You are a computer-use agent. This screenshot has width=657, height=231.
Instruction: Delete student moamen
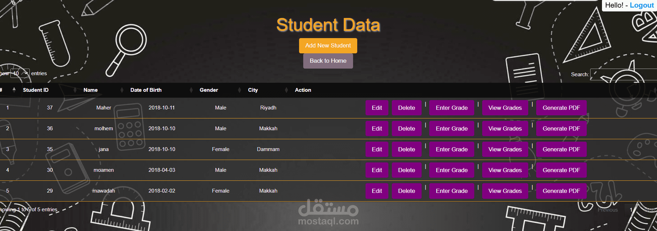406,170
